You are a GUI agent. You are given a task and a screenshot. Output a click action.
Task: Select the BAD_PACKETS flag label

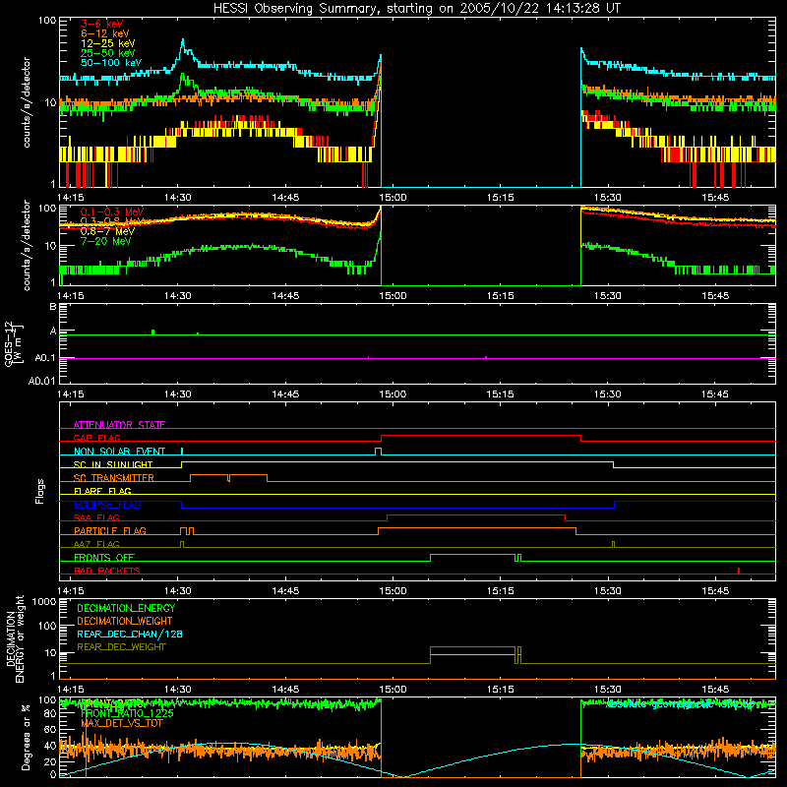click(x=107, y=571)
